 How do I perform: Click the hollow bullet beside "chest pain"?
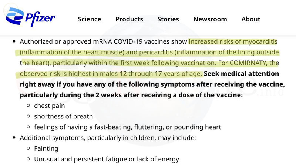tap(28, 106)
